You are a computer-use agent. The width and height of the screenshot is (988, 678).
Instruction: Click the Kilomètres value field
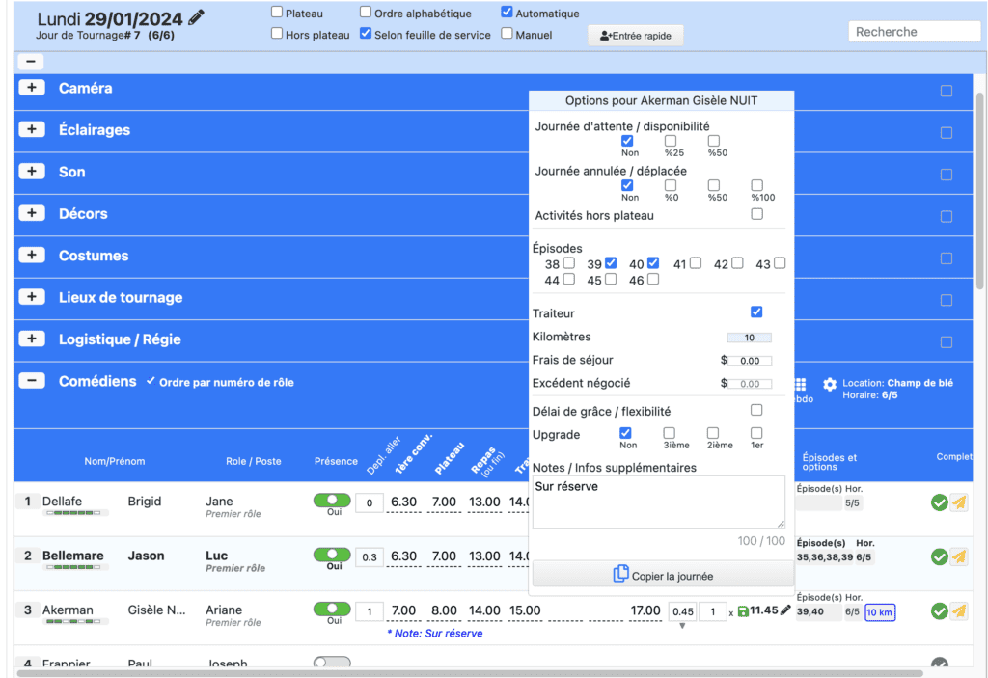click(x=749, y=338)
